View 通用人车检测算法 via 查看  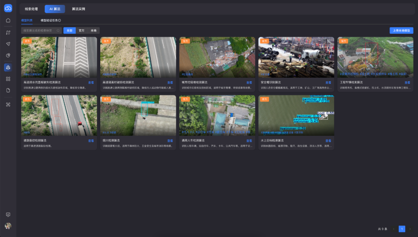point(249,141)
